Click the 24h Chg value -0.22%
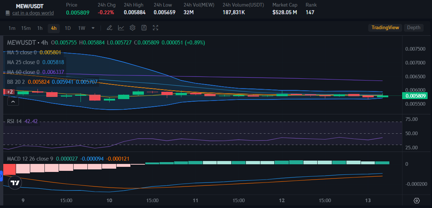The height and width of the screenshot is (208, 432). [106, 12]
